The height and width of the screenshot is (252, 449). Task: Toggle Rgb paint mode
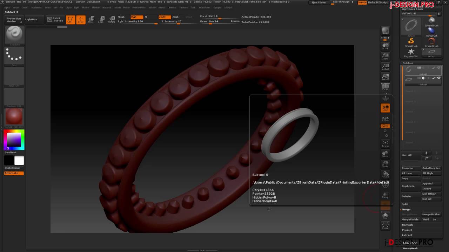(136, 17)
